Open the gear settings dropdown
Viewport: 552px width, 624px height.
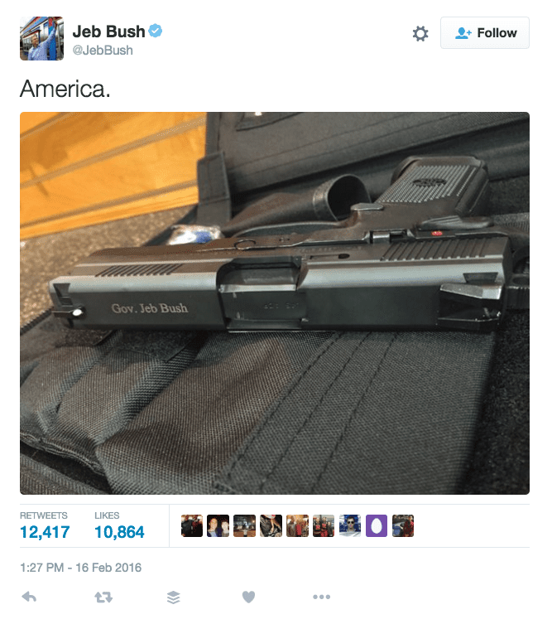click(x=420, y=33)
